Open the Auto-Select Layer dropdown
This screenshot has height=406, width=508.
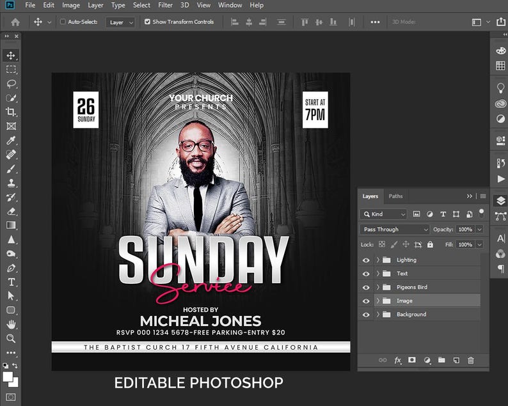click(120, 22)
